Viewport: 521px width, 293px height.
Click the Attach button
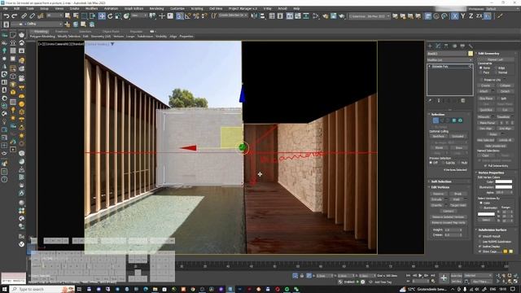point(484,91)
